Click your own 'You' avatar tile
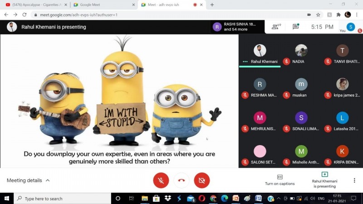363x204 pixels. coord(351,27)
